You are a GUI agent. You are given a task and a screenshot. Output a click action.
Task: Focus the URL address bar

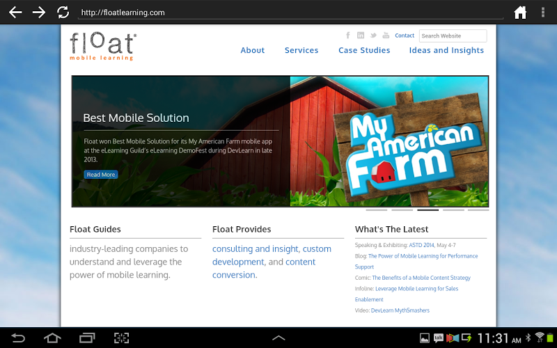tap(290, 13)
